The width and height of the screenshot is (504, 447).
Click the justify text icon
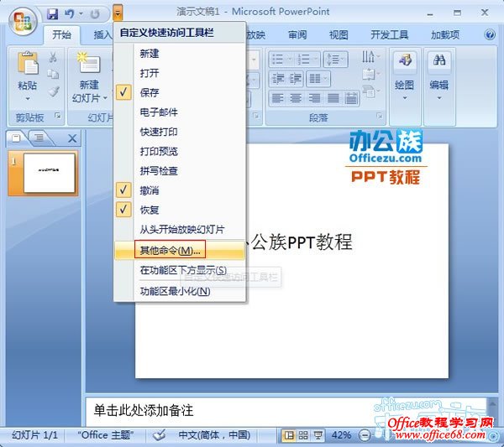click(333, 98)
